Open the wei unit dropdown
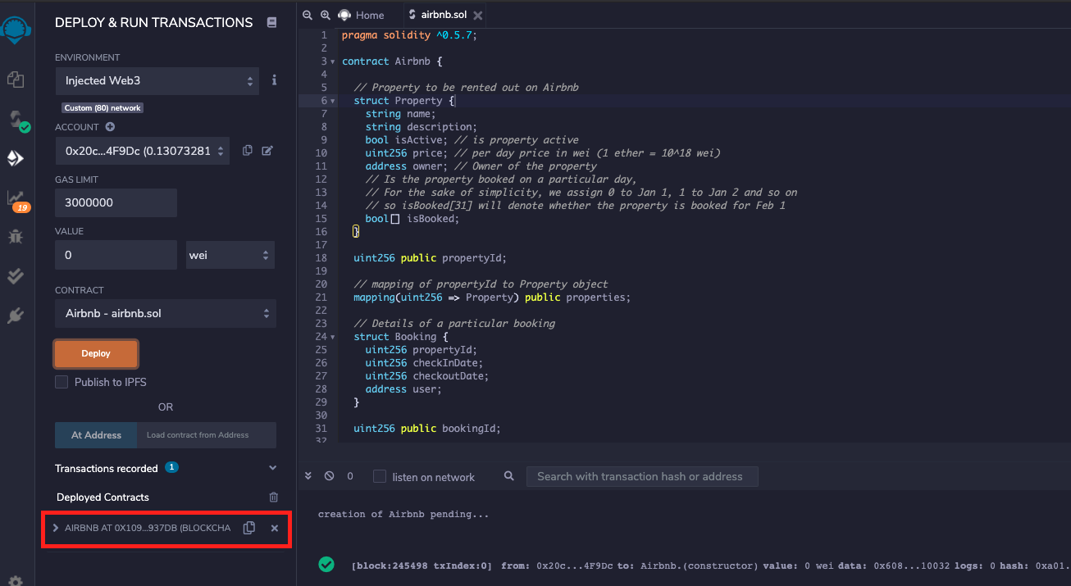Image resolution: width=1071 pixels, height=586 pixels. pos(230,255)
